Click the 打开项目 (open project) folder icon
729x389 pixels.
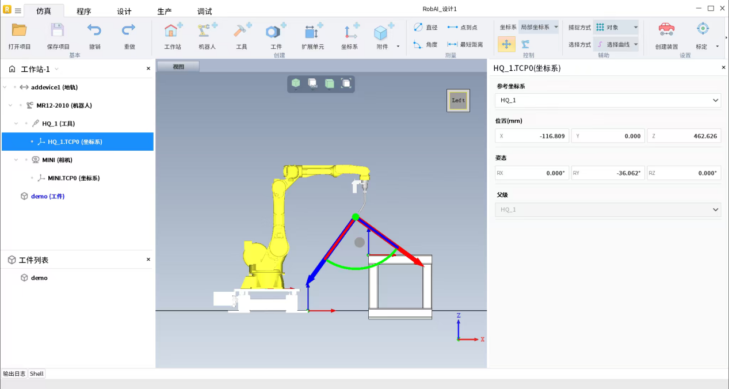[20, 30]
